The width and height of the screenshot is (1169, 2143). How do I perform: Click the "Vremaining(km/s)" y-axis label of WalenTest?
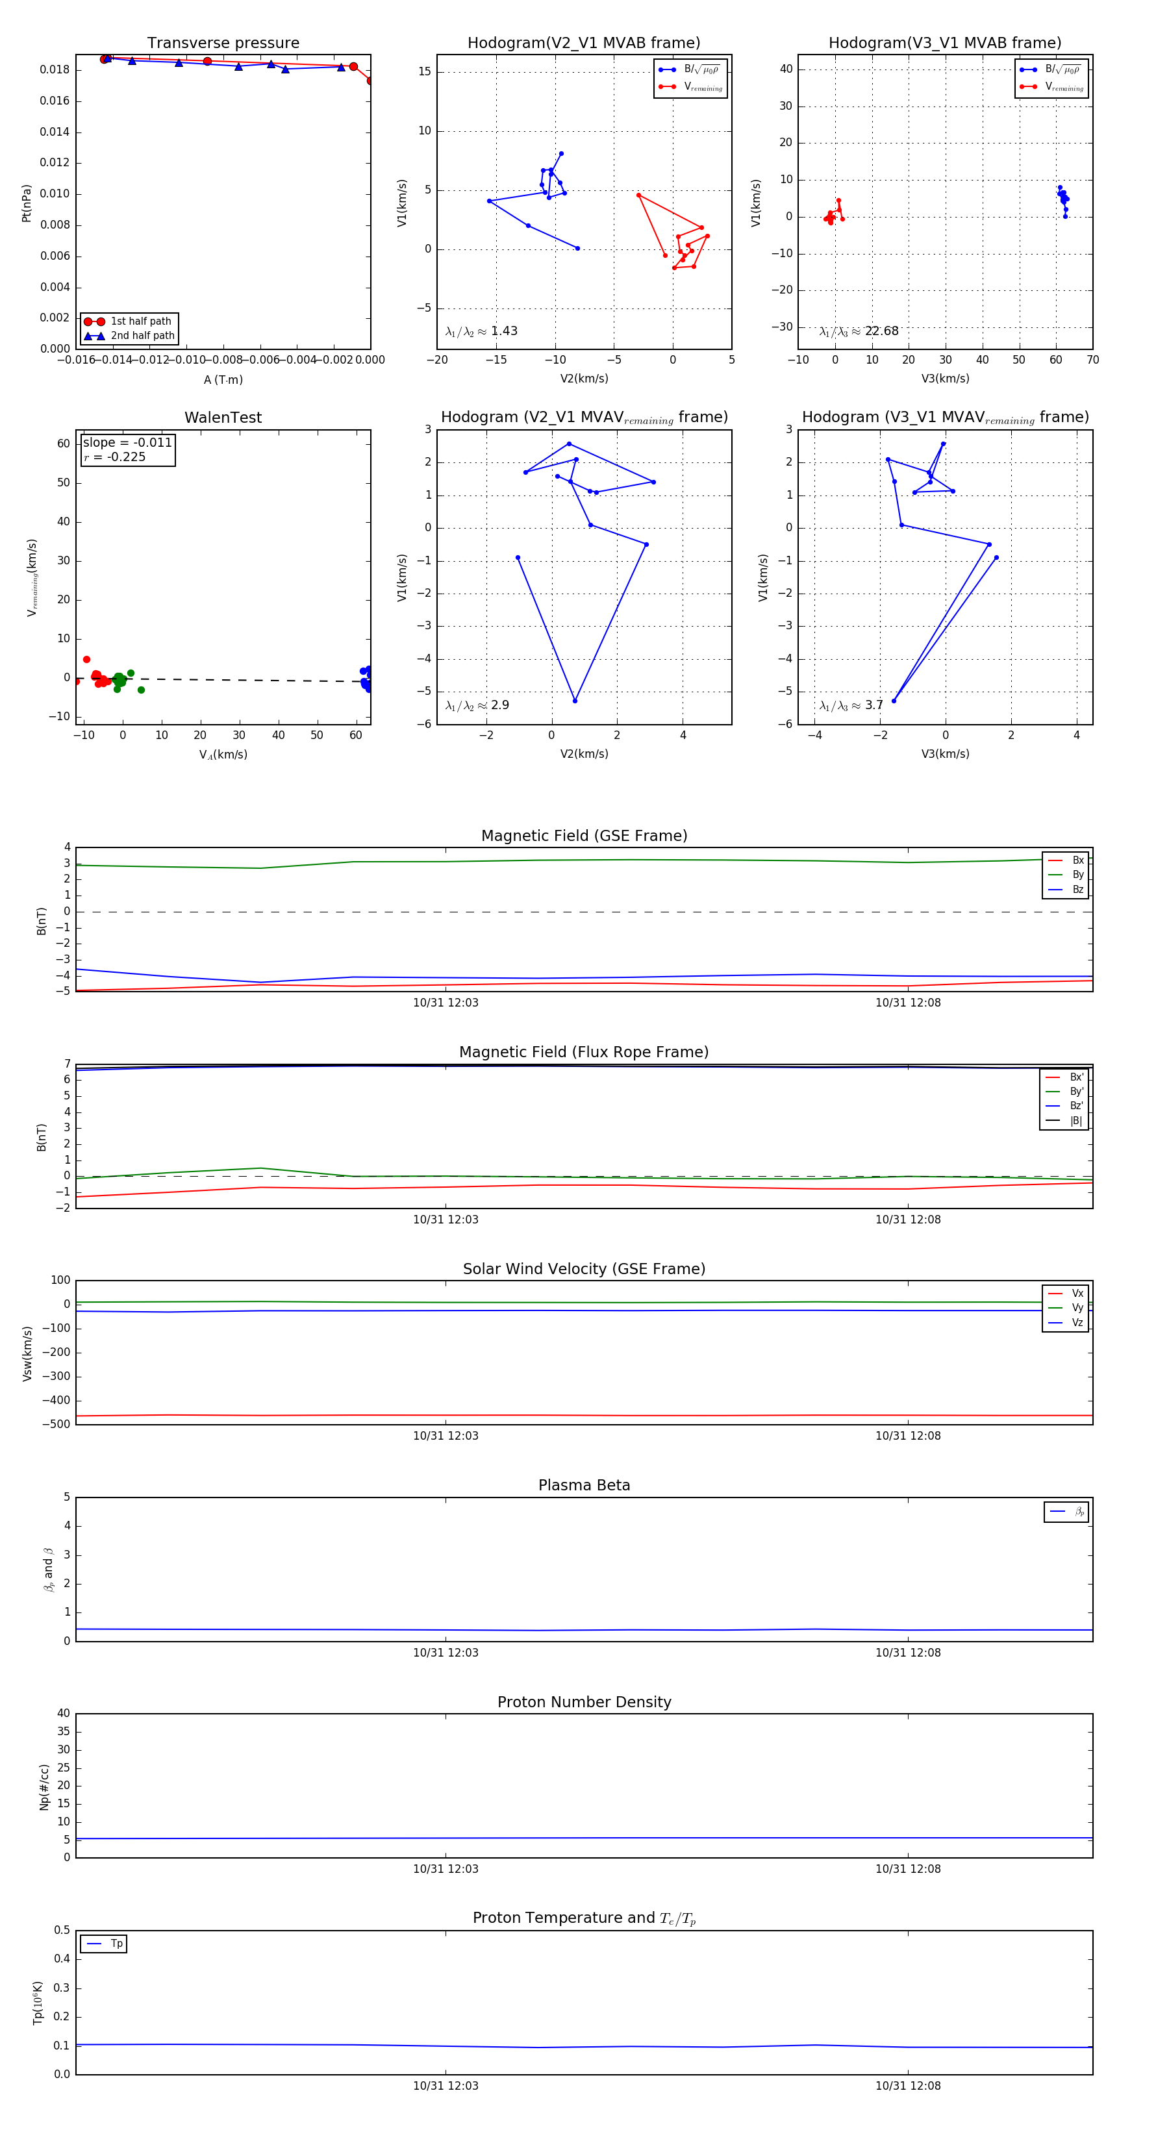click(32, 577)
